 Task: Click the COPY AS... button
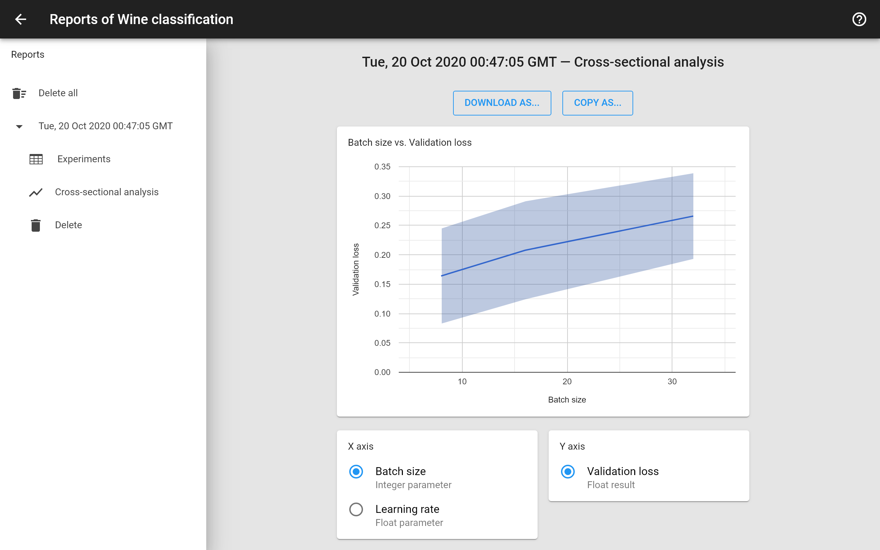click(x=597, y=103)
